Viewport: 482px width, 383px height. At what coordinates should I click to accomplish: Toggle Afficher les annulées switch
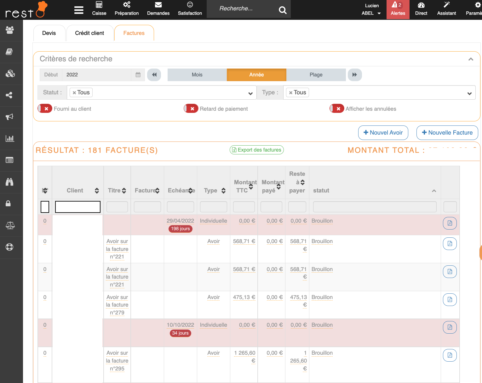click(x=337, y=109)
